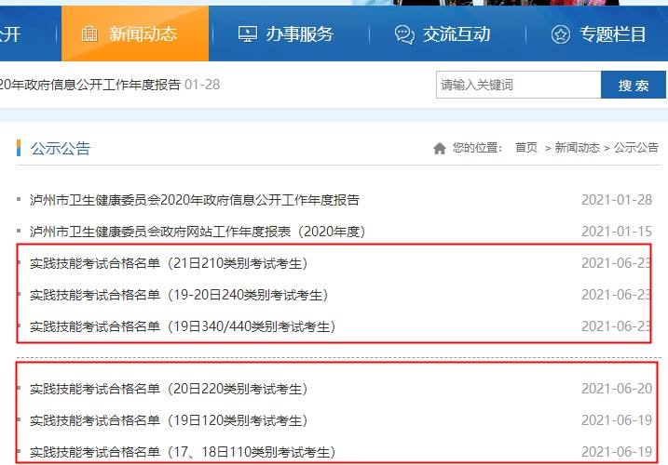Open the 21日210类别 exam pass list
The height and width of the screenshot is (465, 668).
(169, 263)
